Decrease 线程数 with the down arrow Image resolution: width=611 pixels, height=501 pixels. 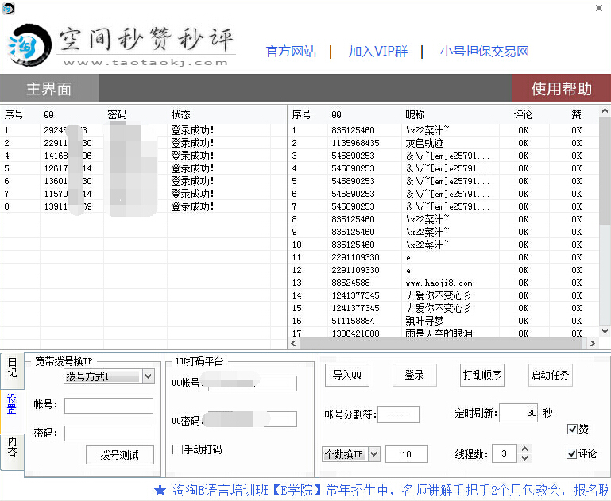pos(525,458)
